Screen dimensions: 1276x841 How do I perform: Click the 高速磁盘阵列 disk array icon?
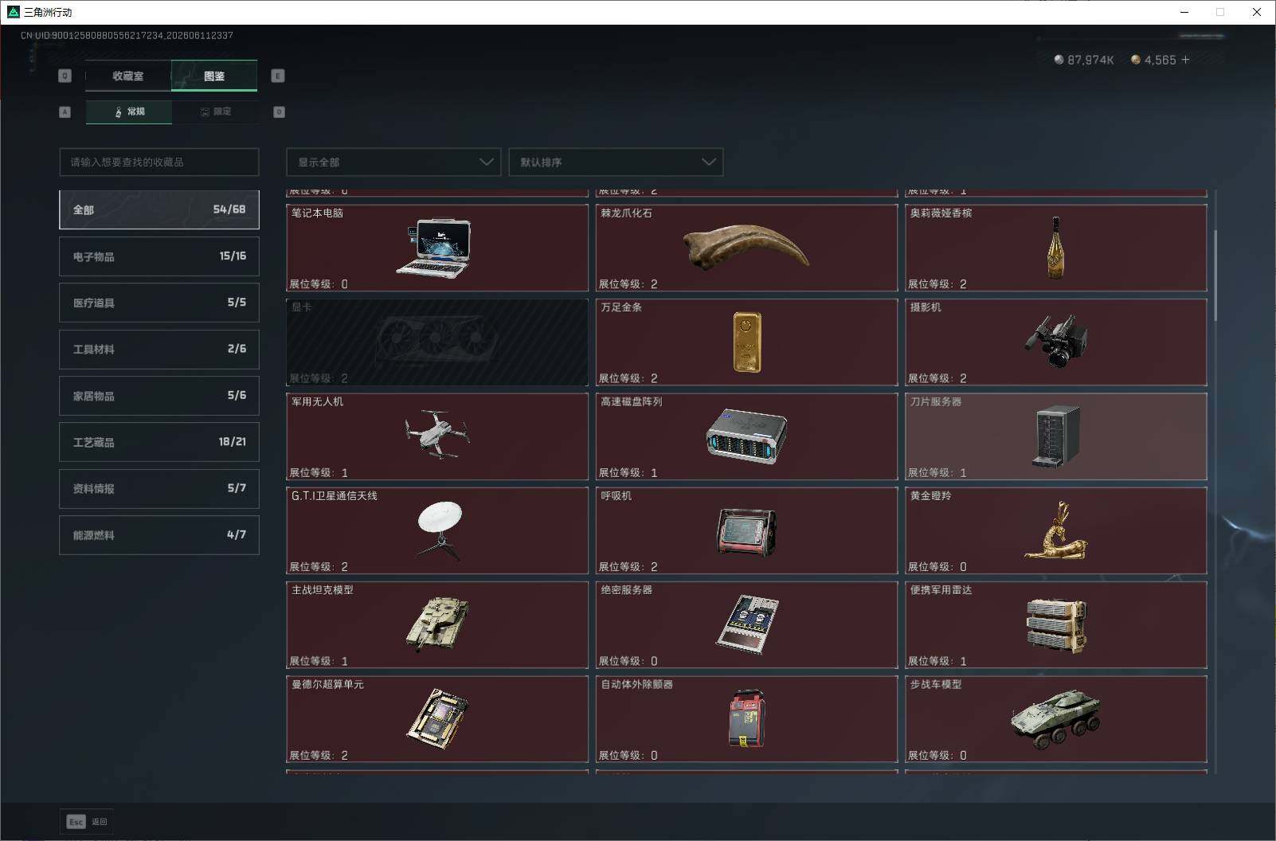tap(746, 436)
